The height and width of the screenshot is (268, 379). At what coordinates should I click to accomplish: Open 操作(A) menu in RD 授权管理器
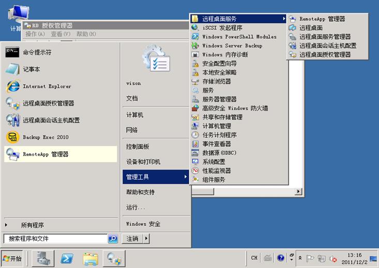(x=35, y=34)
